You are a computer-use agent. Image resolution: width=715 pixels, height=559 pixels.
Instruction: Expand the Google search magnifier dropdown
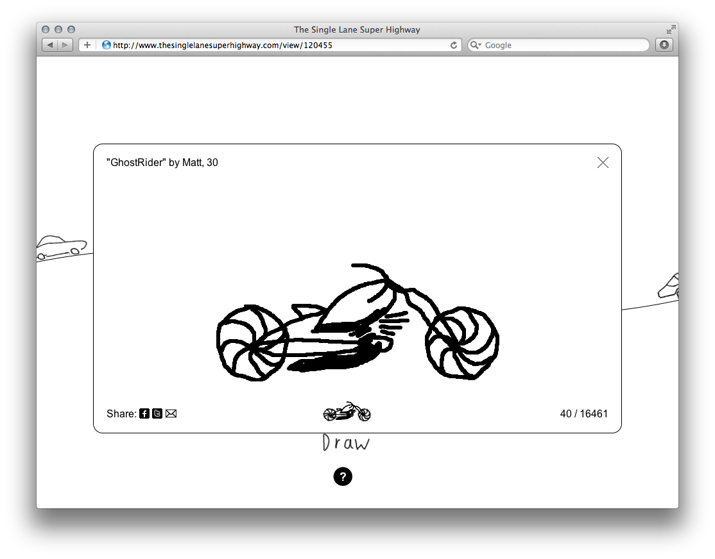coord(476,46)
